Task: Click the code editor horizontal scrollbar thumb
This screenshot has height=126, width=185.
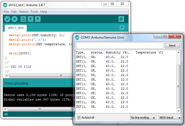Action: [41, 75]
